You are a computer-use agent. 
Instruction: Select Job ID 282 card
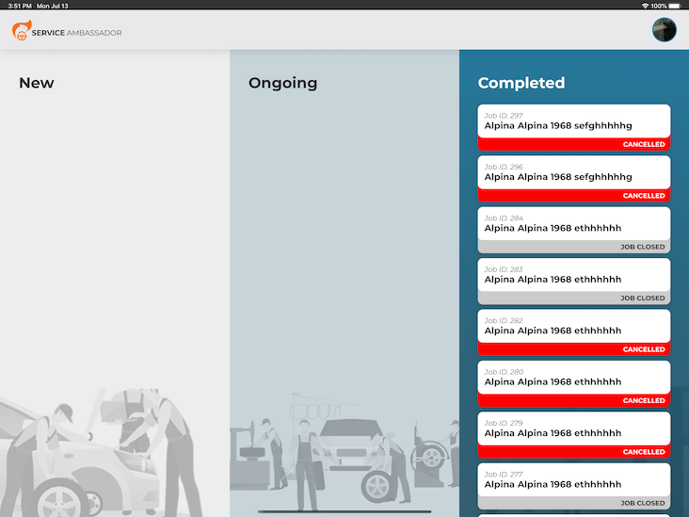point(574,331)
